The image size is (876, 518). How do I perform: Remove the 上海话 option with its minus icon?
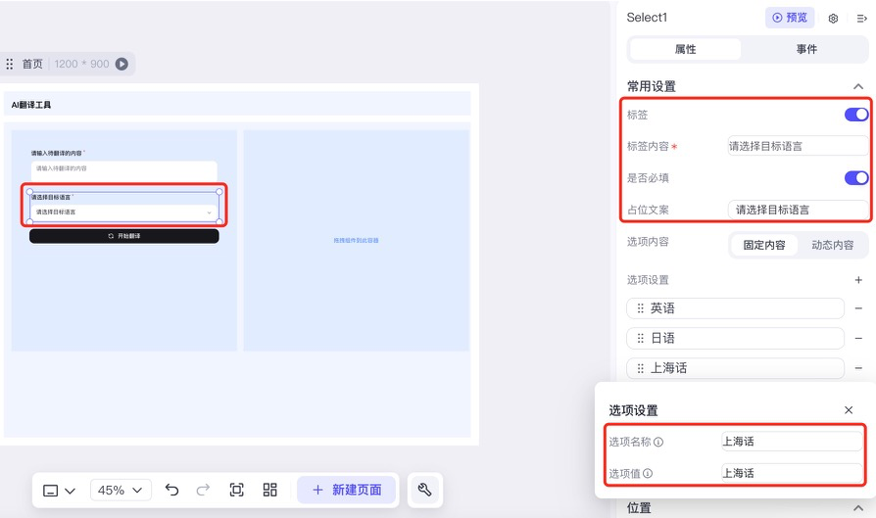[858, 368]
